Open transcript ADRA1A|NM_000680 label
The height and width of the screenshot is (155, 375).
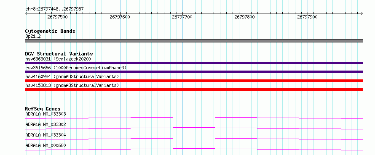tap(46, 145)
